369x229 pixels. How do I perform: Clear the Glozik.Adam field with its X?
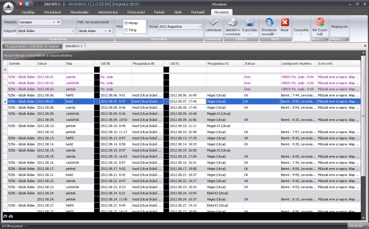(x=110, y=31)
